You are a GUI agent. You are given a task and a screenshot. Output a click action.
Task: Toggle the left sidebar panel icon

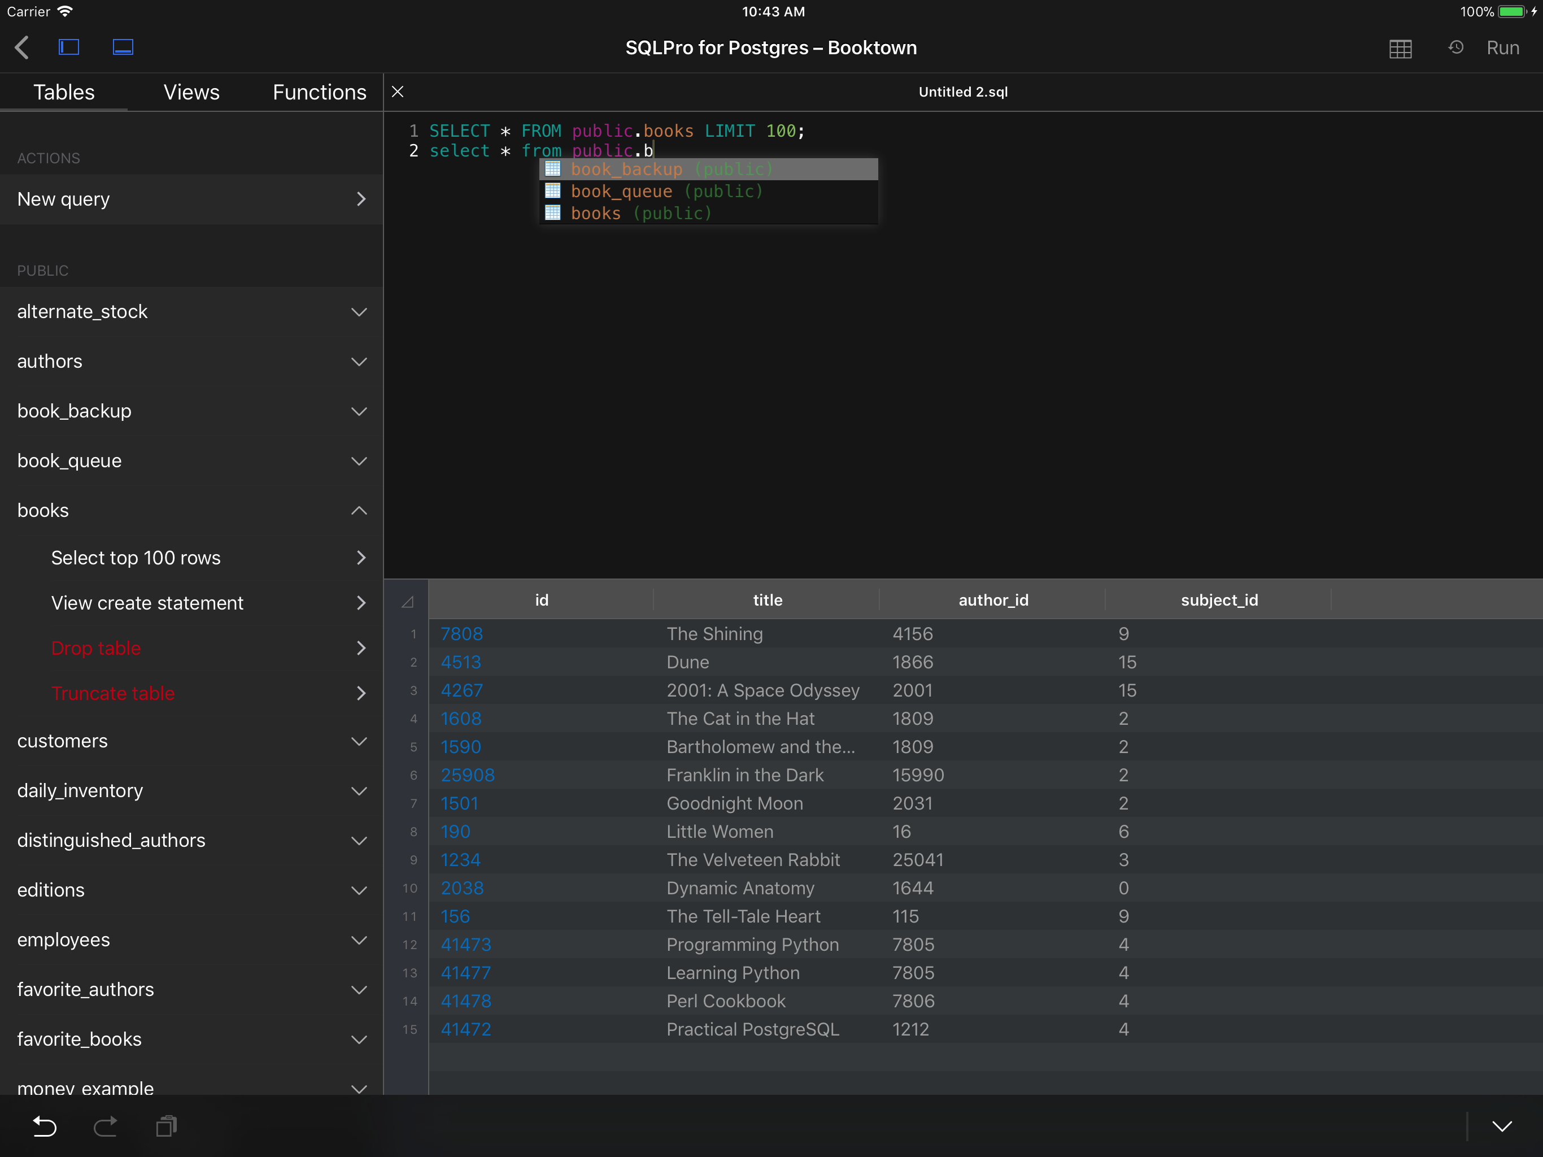pos(68,47)
